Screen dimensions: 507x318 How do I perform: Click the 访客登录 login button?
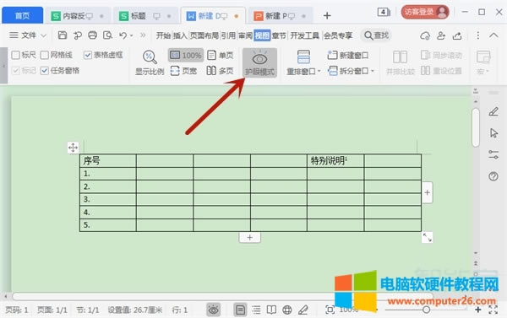[x=425, y=13]
